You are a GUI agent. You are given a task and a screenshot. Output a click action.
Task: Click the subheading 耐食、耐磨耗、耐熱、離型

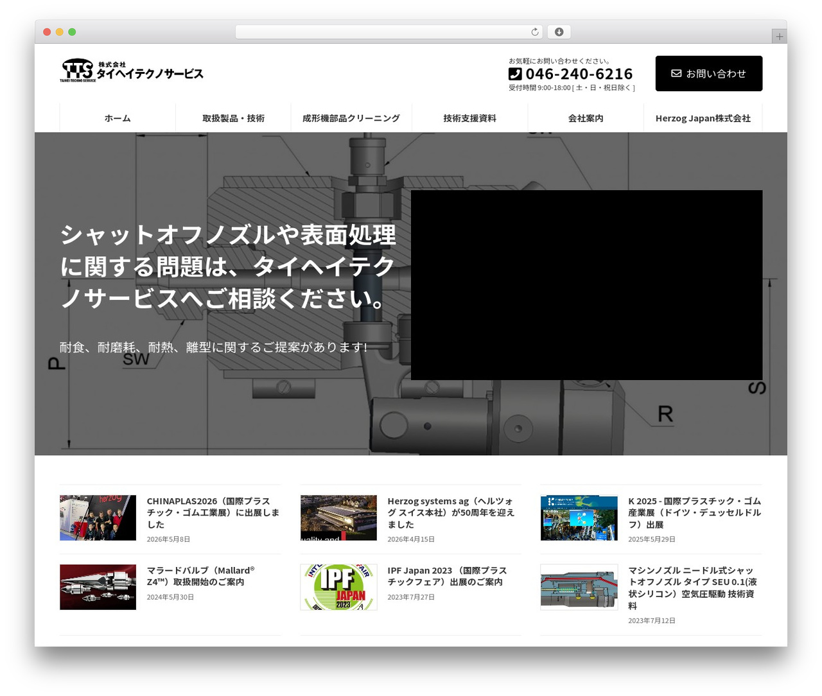point(214,347)
